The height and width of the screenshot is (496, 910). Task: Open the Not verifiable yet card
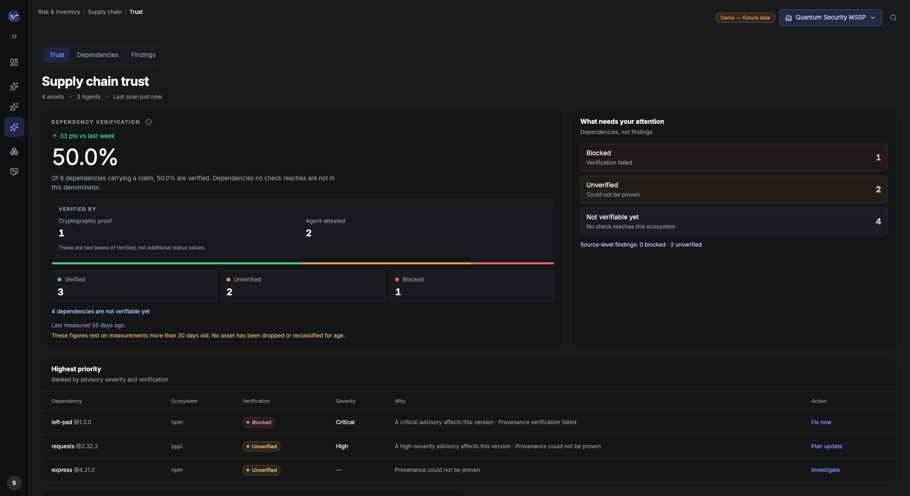tap(734, 222)
